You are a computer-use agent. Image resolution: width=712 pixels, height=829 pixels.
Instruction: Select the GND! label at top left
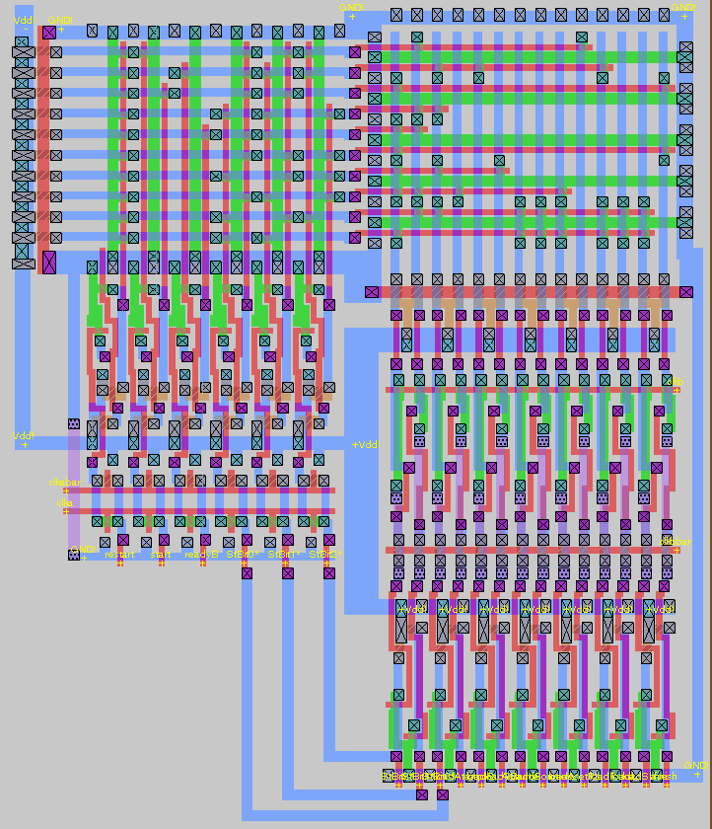pyautogui.click(x=60, y=21)
